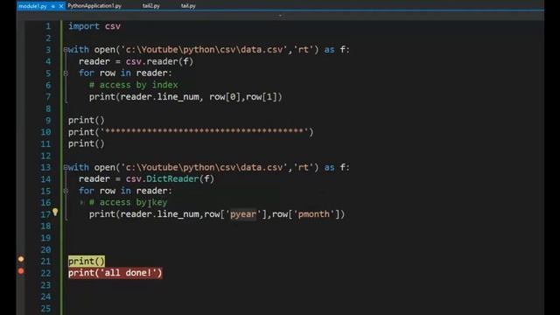Click the print('all done!') statement
Screen dimensions: 560x315
click(x=115, y=273)
